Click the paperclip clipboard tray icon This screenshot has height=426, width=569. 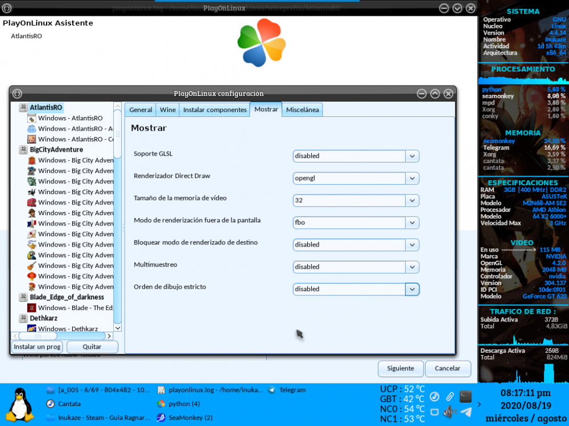[450, 396]
